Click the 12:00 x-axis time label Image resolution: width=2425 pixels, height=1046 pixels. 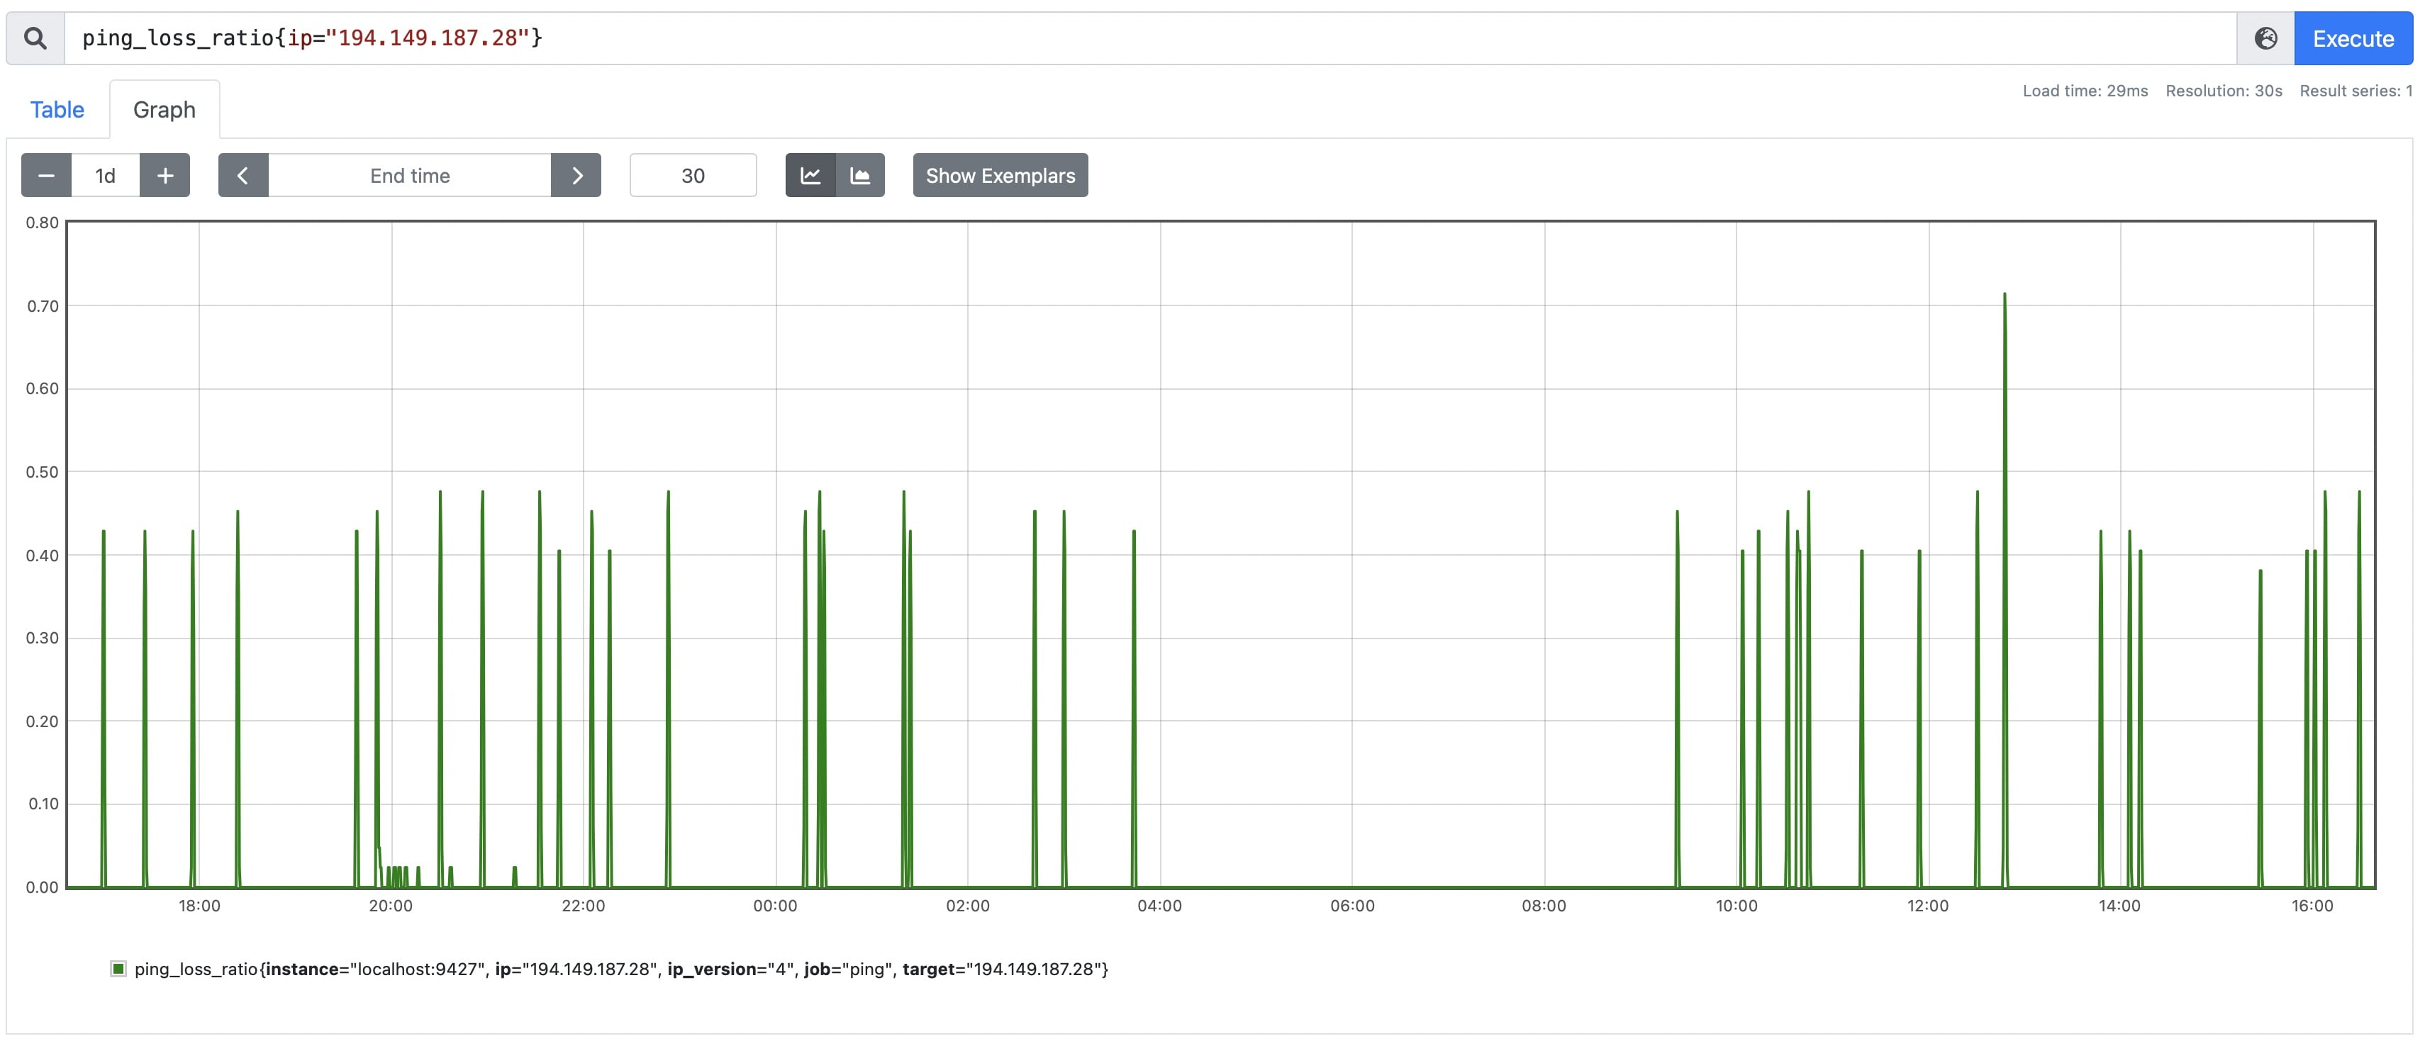pos(1927,906)
